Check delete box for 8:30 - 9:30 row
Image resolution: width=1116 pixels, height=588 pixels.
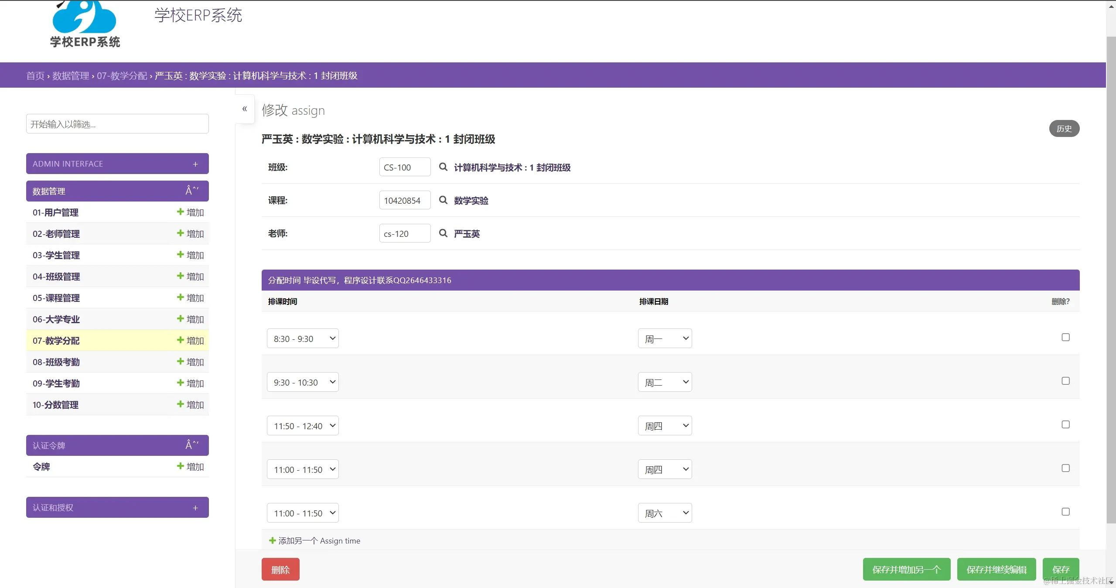point(1065,337)
